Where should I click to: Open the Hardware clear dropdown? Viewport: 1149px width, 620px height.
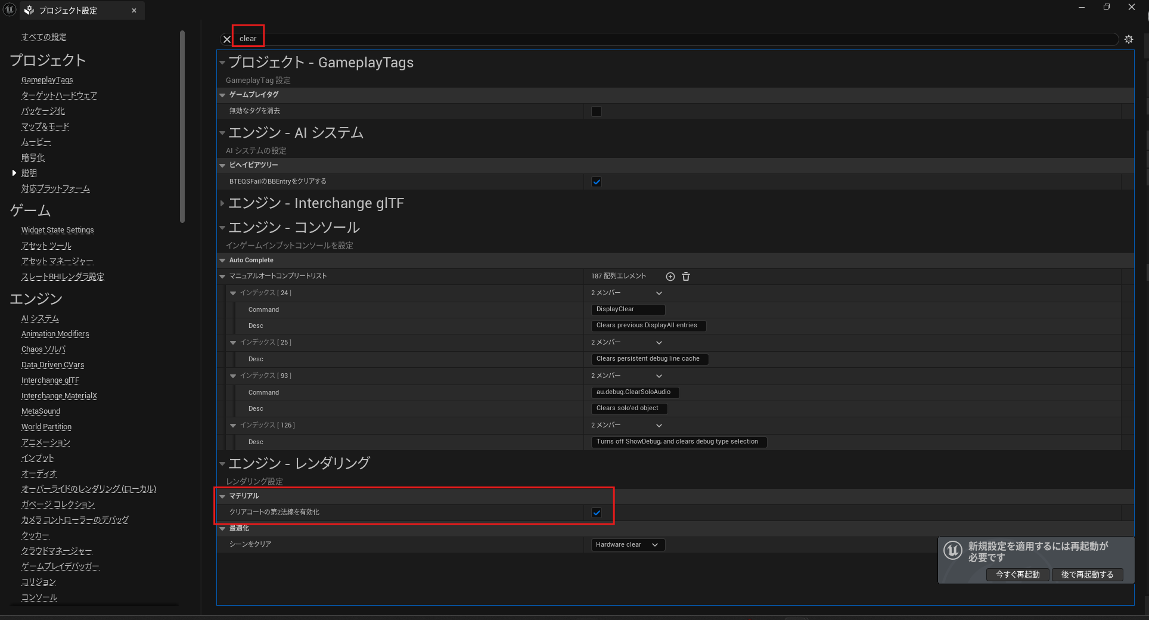(x=627, y=545)
